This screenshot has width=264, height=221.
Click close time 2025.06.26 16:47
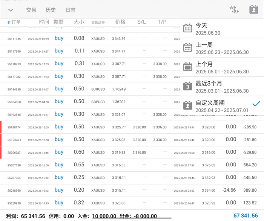(184, 203)
